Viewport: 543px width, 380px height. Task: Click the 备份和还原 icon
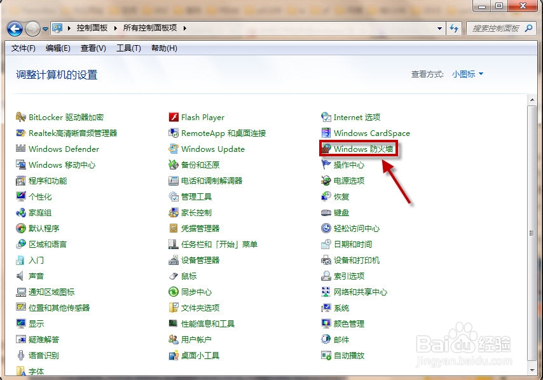(x=174, y=165)
